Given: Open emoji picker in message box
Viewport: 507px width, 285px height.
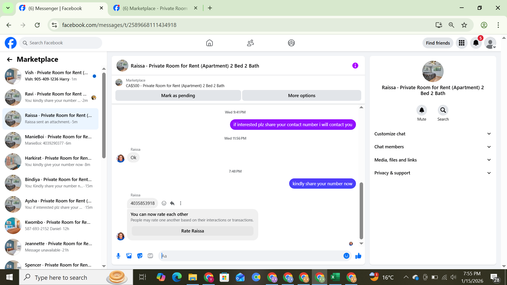Looking at the screenshot, I should [x=346, y=256].
